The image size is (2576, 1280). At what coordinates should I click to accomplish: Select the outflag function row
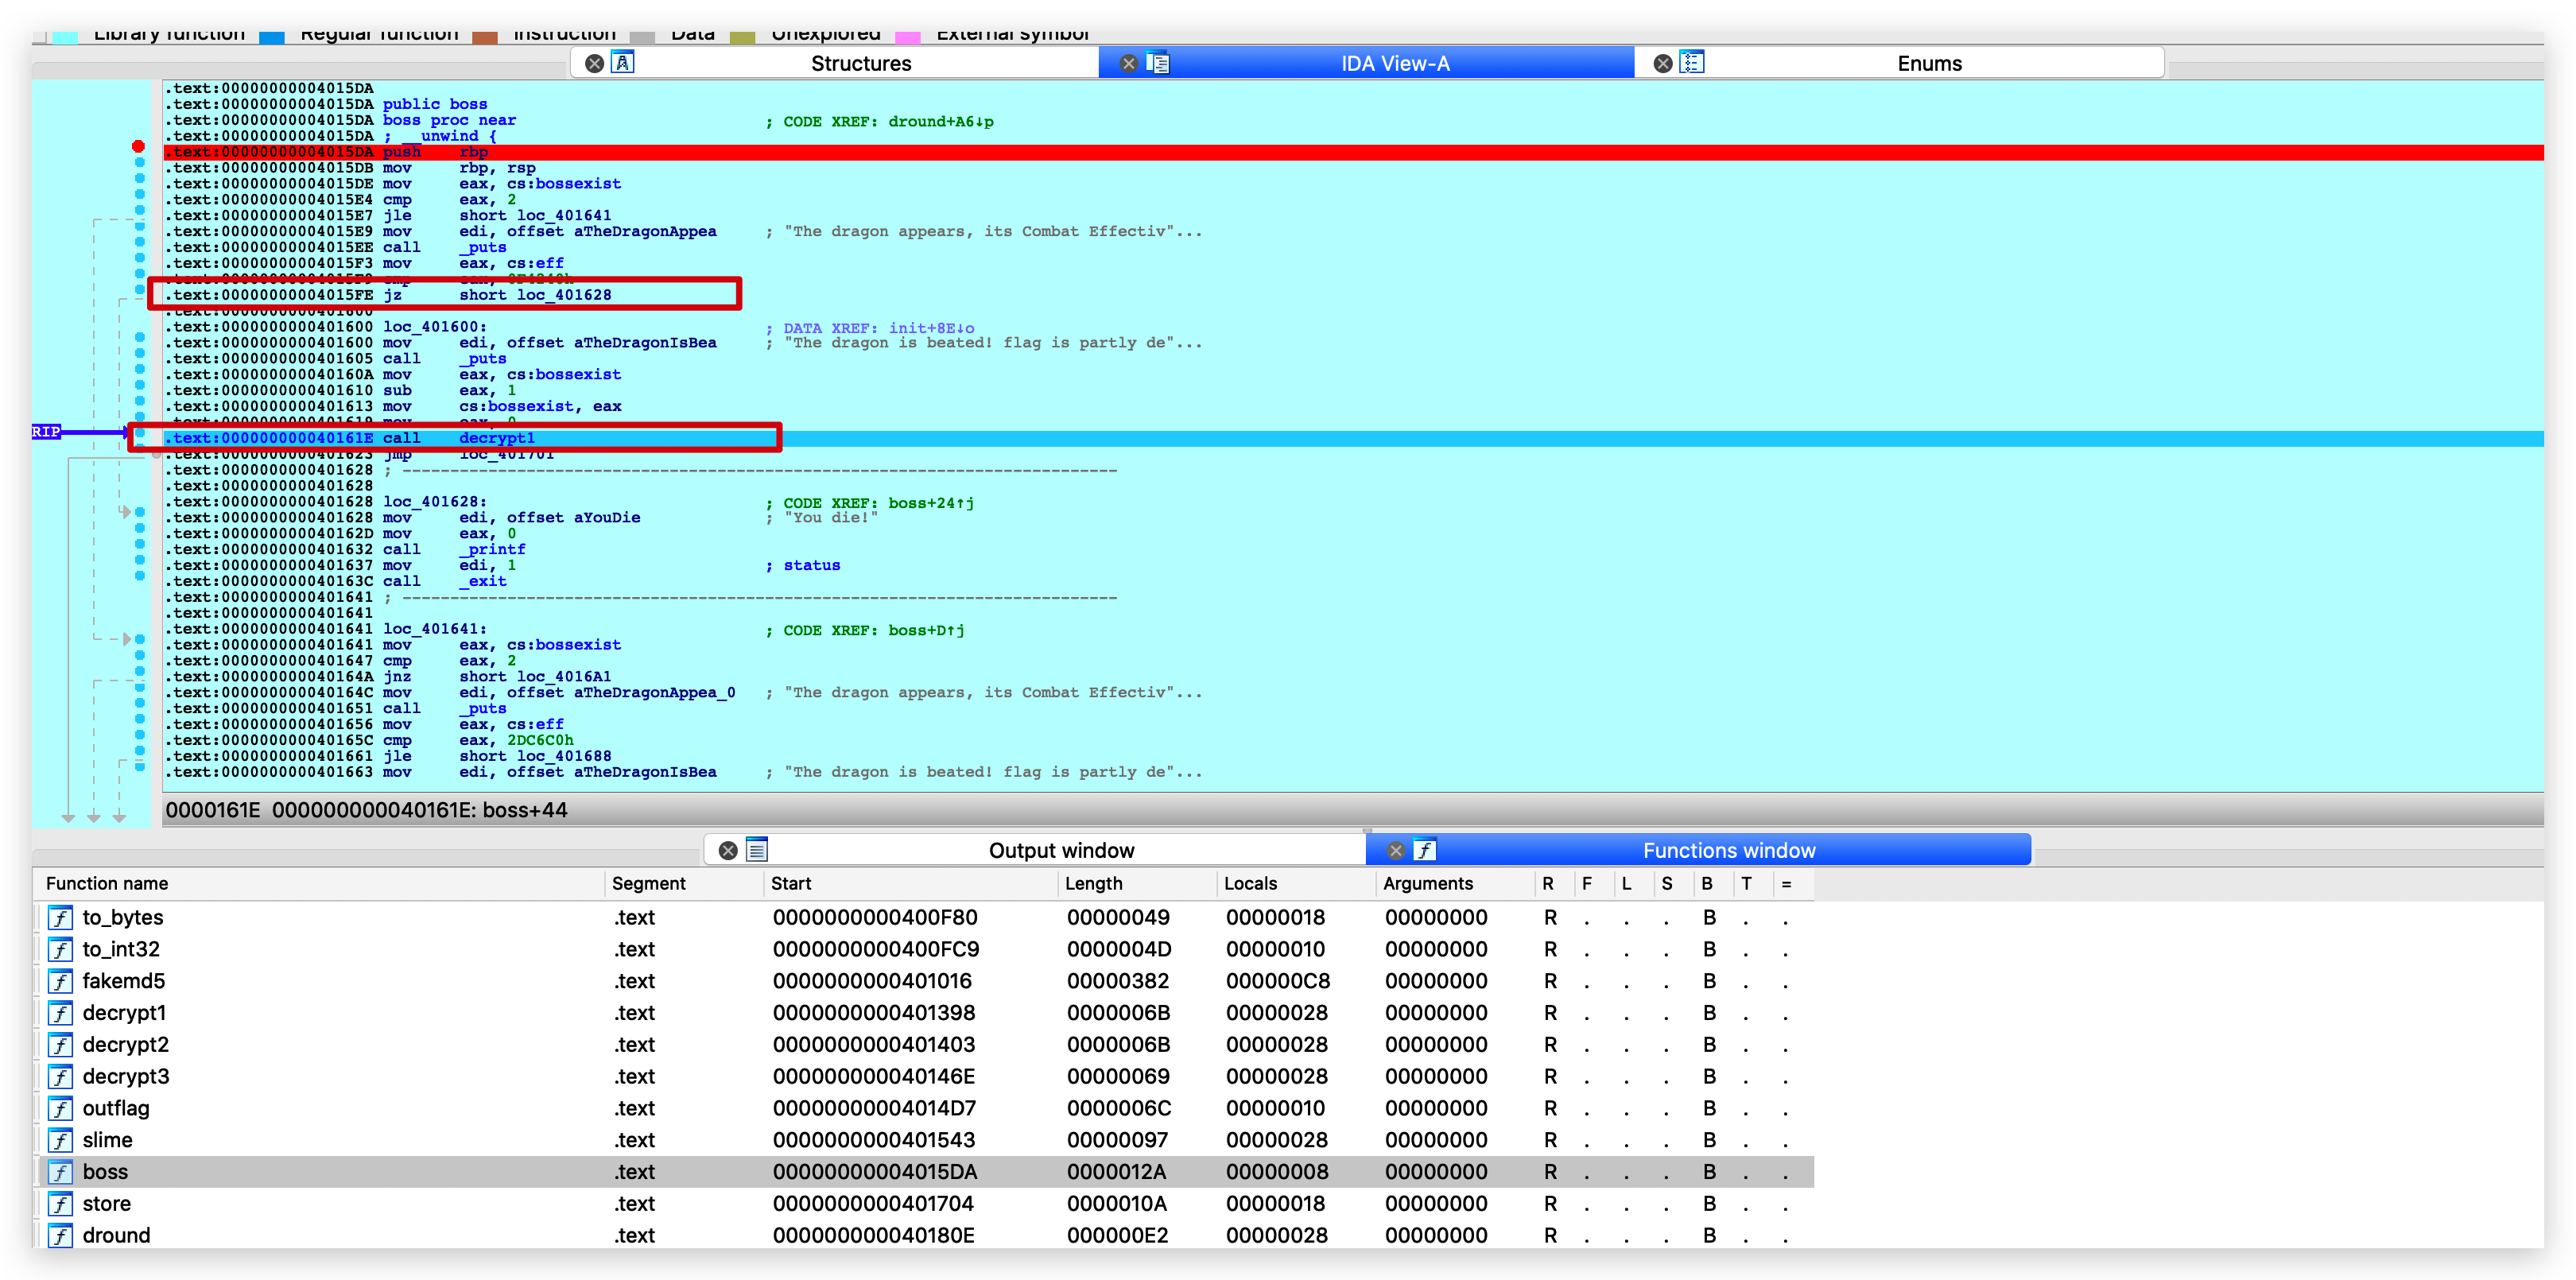(116, 1108)
